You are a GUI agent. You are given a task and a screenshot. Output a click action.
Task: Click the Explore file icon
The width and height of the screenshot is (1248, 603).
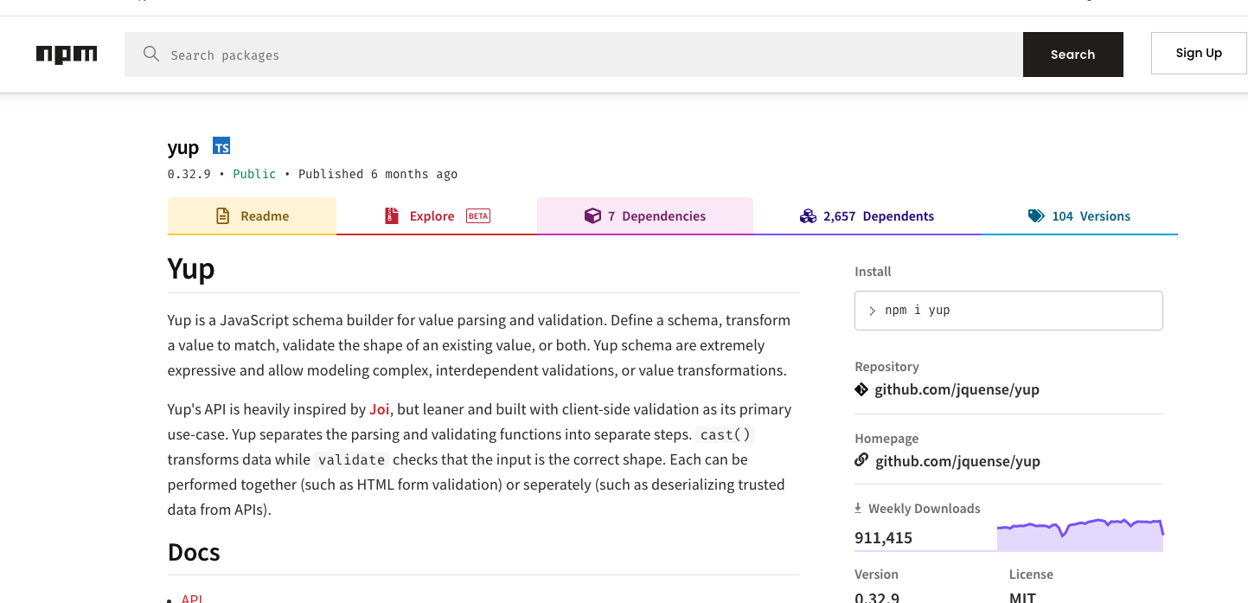[x=392, y=216]
